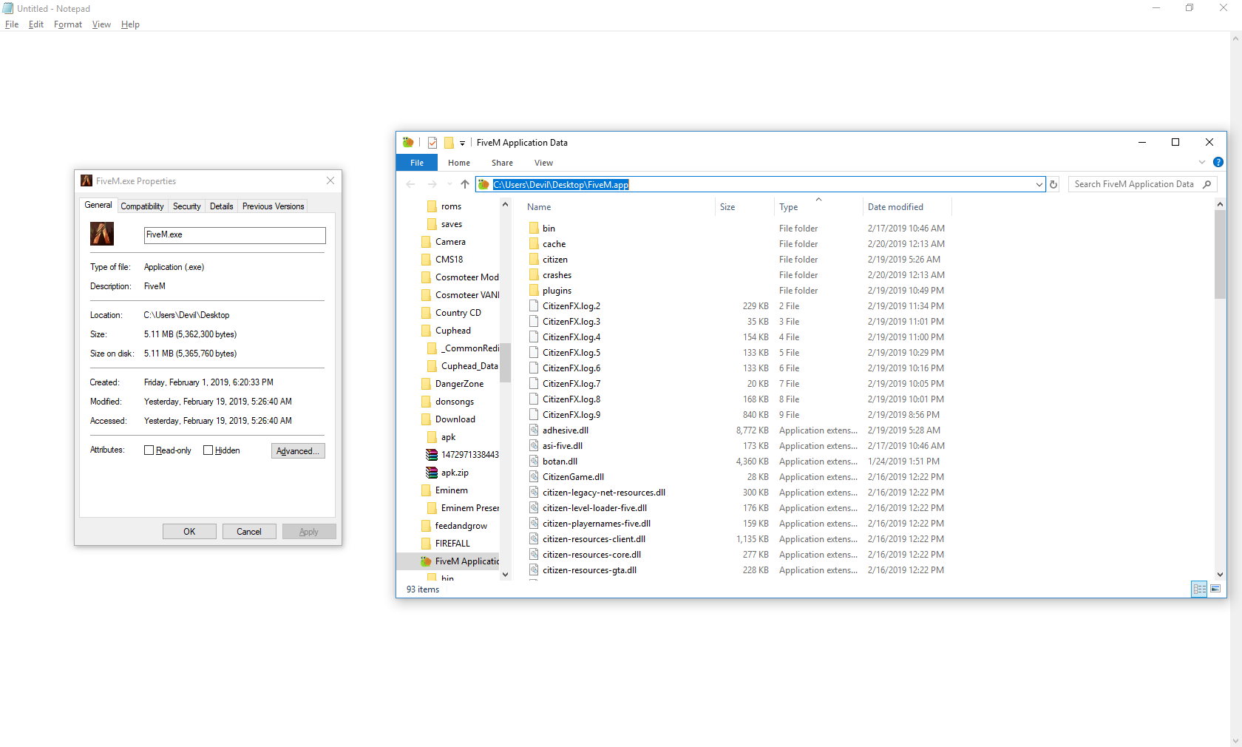The image size is (1242, 747).
Task: Open the Download folder in the sidebar
Action: 455,419
